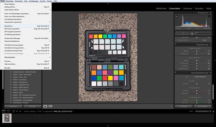Select the crop overlay tool
Image resolution: width=216 pixels, height=127 pixels.
click(x=178, y=33)
